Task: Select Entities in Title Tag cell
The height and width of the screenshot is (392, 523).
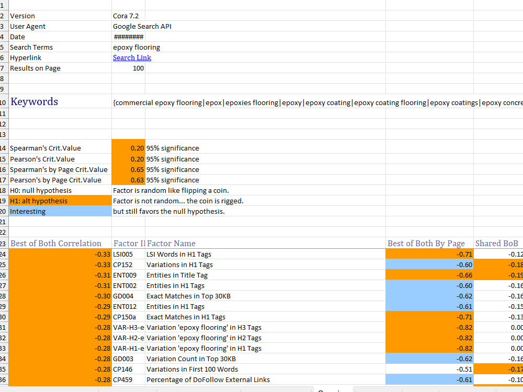Action: 265,275
